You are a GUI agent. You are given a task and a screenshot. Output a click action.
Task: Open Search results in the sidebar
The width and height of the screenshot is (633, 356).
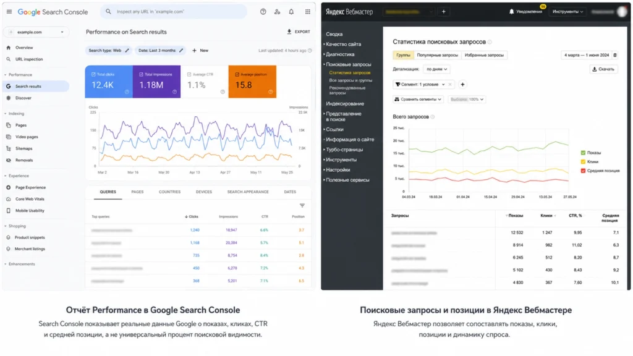coord(36,87)
